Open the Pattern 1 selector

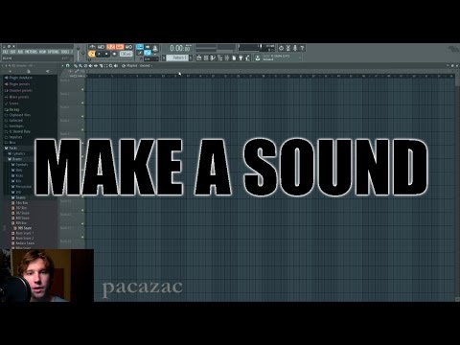point(176,57)
